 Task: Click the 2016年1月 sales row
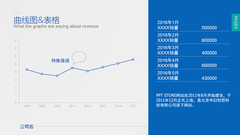click(193, 25)
